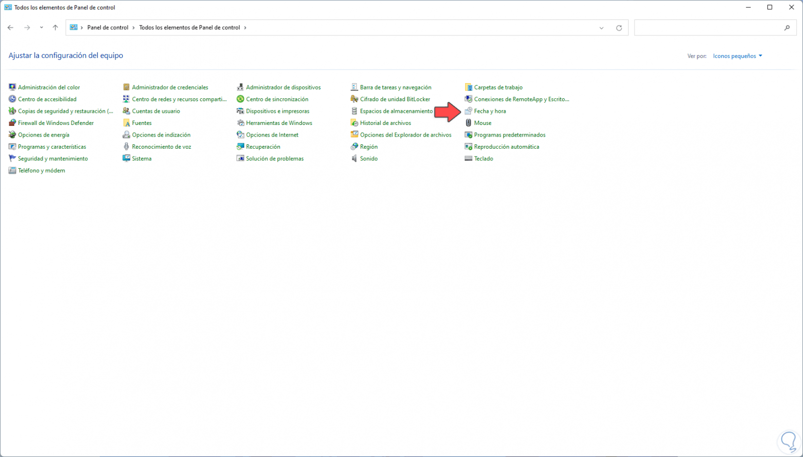Open Barra de tareas y navegación link

tap(396, 88)
